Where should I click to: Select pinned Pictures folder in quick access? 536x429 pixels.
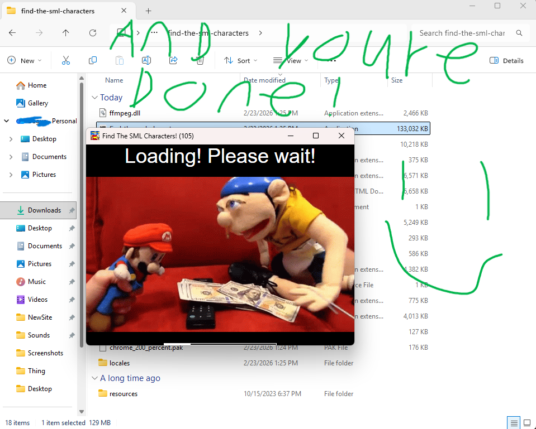(39, 264)
